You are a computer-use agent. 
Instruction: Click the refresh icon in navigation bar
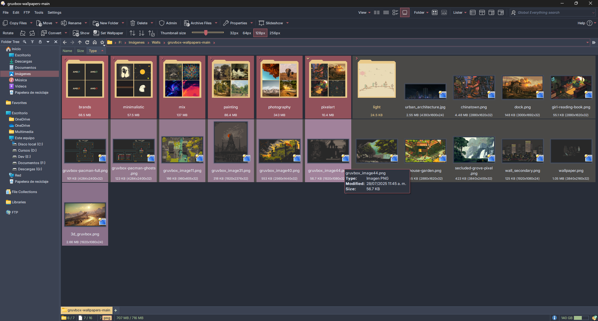(87, 42)
